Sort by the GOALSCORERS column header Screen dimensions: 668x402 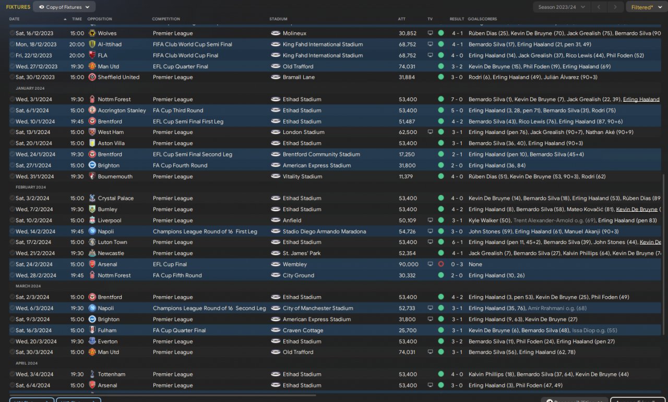(x=483, y=19)
